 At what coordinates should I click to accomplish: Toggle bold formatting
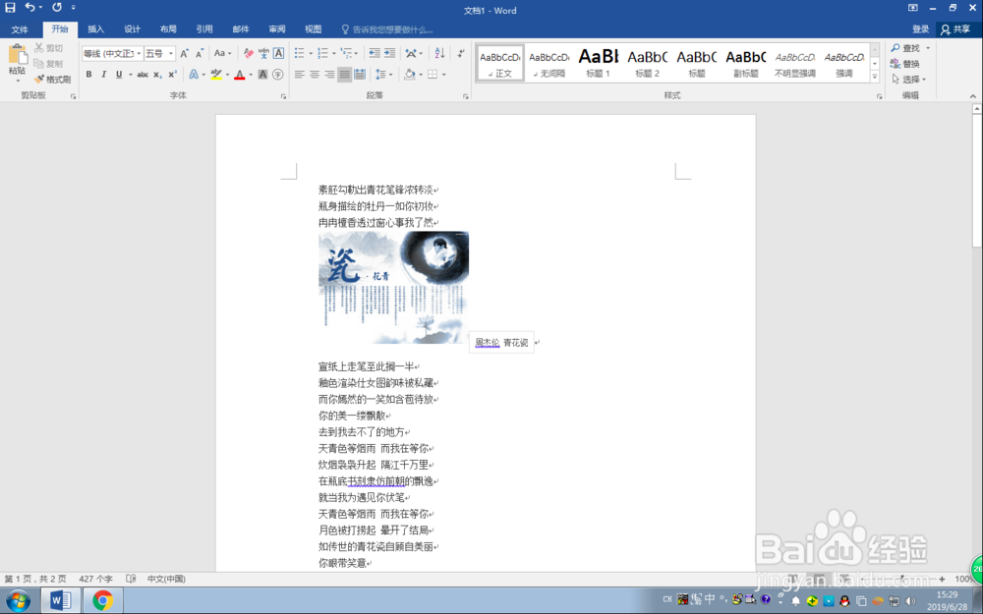point(88,75)
